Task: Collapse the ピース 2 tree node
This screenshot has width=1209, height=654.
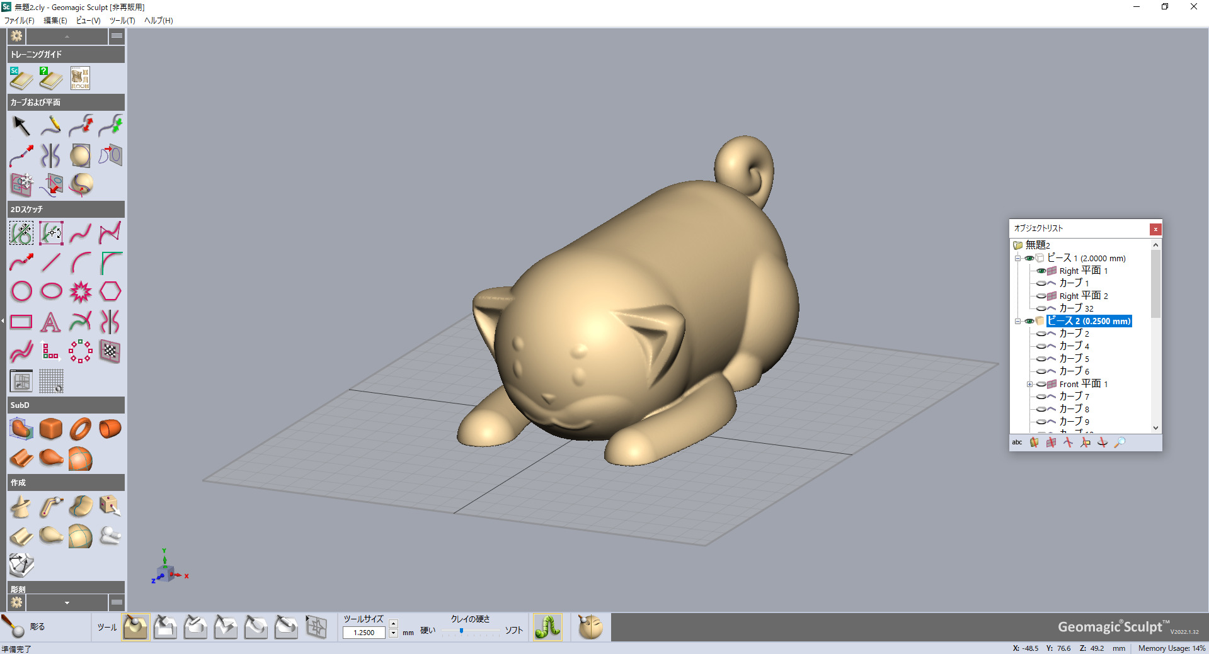Action: [1017, 321]
